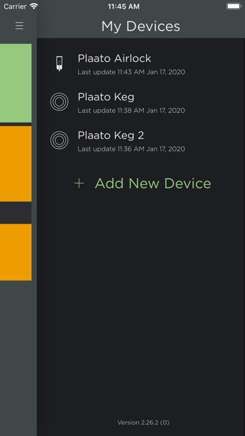Select Plaato Airlock device name

click(114, 58)
